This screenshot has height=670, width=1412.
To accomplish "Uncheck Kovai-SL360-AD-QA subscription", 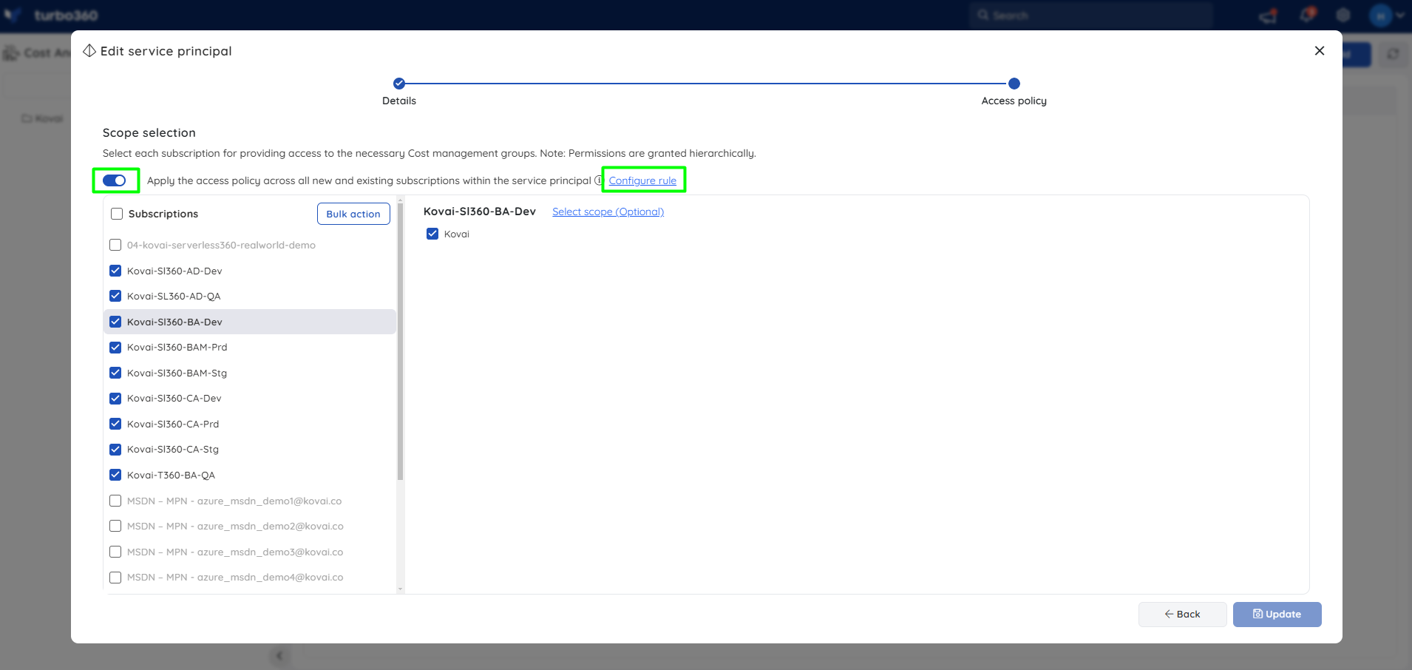I will click(115, 296).
